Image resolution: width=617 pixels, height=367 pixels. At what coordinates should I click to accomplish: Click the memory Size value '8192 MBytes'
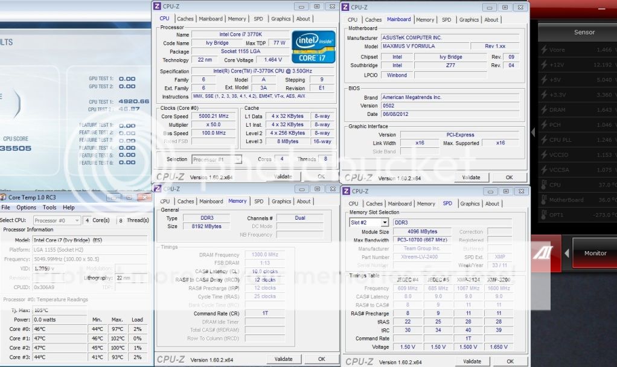[206, 226]
